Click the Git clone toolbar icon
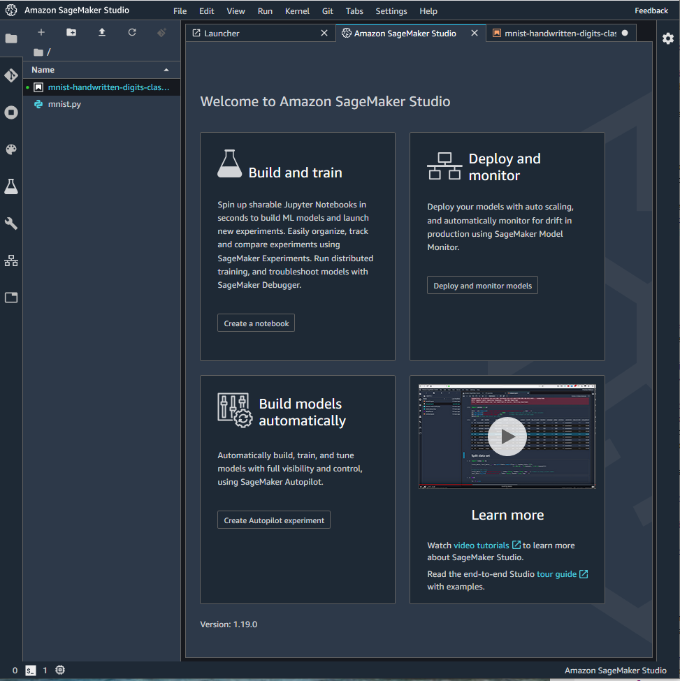 point(161,33)
